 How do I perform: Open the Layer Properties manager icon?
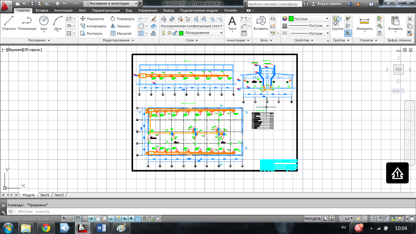click(164, 19)
